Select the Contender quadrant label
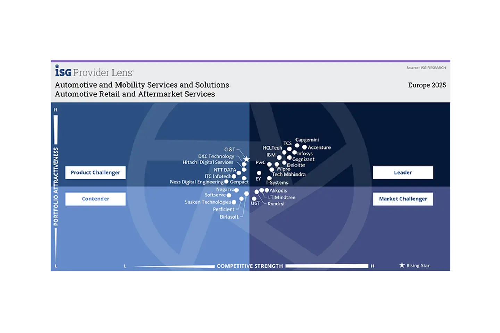 95,199
